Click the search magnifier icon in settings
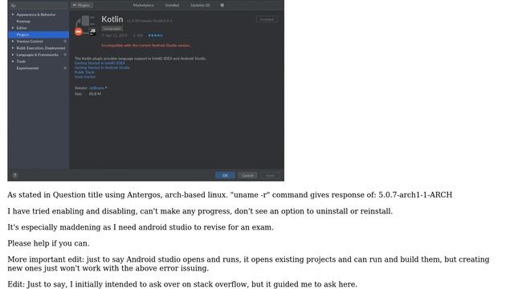 (14, 6)
